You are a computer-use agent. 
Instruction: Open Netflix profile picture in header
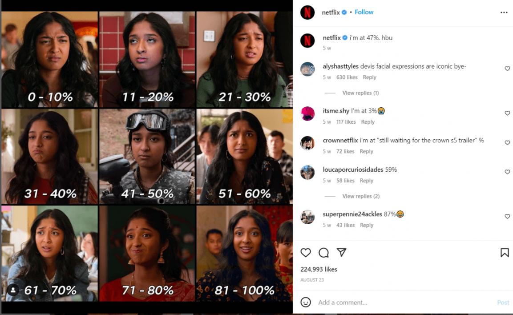[x=307, y=12]
